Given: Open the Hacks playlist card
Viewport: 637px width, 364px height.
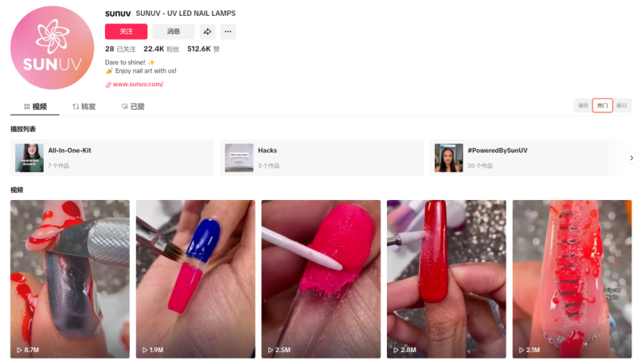Looking at the screenshot, I should click(x=322, y=158).
